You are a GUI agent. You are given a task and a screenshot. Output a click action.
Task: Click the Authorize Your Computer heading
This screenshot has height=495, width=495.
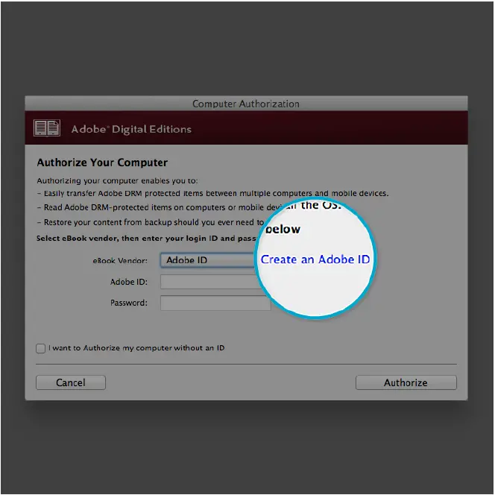102,163
